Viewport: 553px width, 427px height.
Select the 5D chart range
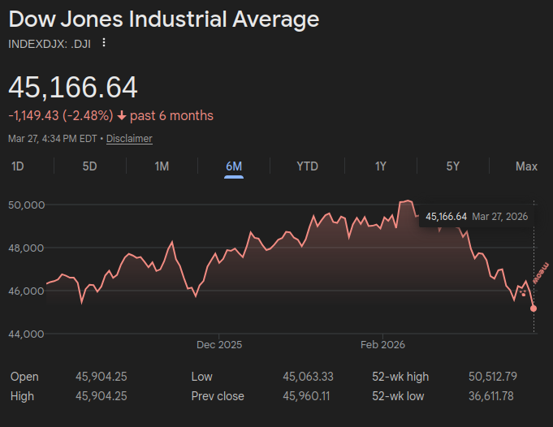pos(89,166)
